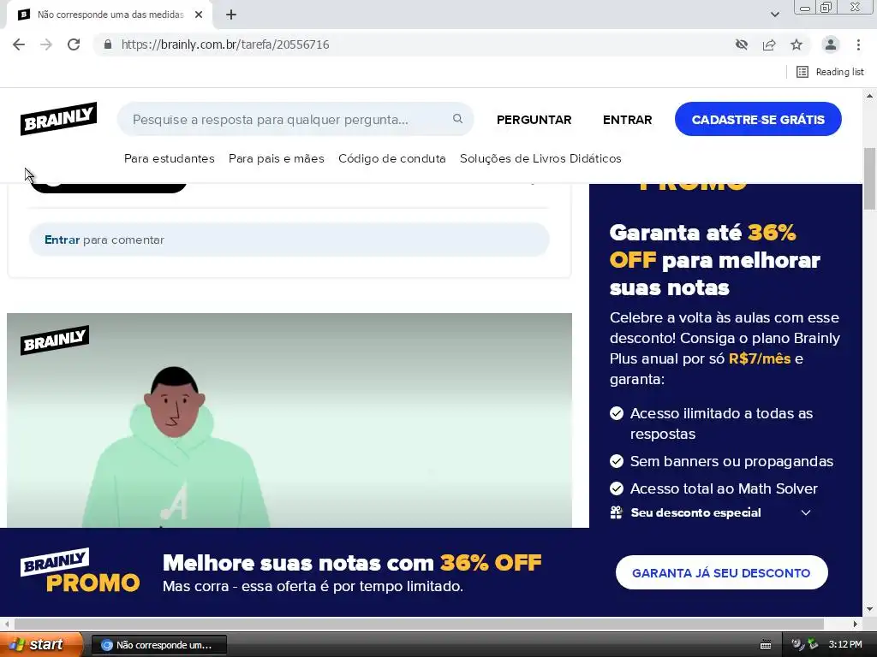Viewport: 877px width, 657px height.
Task: Open Chrome three-dot menu
Action: (858, 44)
